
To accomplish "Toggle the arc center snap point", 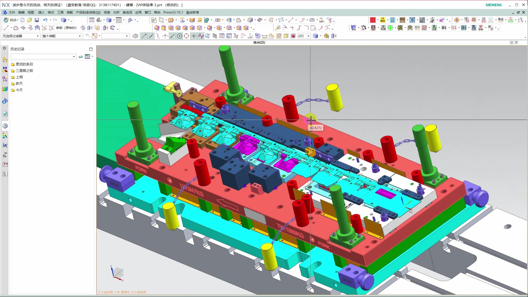I will 180,36.
